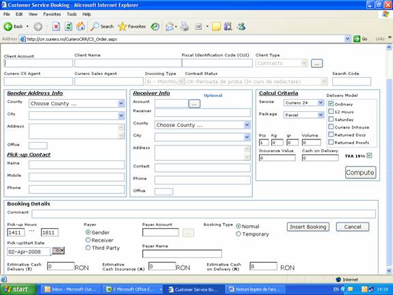Click the green Go arrow button
Viewport: 393px width, 295px height.
click(x=356, y=39)
